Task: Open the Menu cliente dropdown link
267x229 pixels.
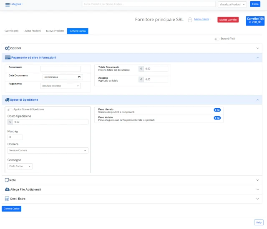Action: tap(202, 19)
